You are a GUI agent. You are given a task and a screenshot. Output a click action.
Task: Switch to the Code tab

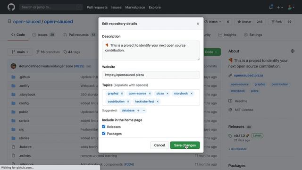18,34
